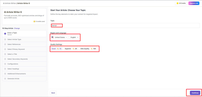Open the English language dropdown

(74, 37)
